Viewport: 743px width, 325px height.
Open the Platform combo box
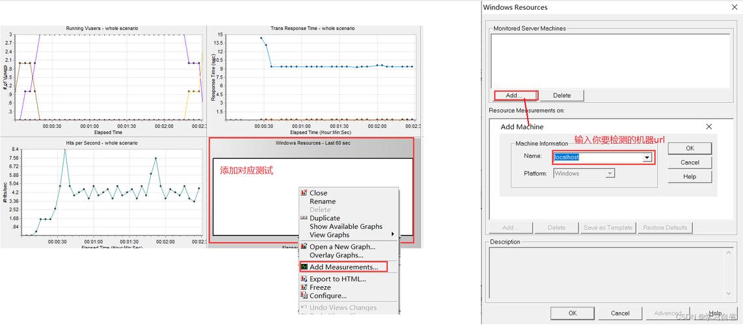pos(584,174)
